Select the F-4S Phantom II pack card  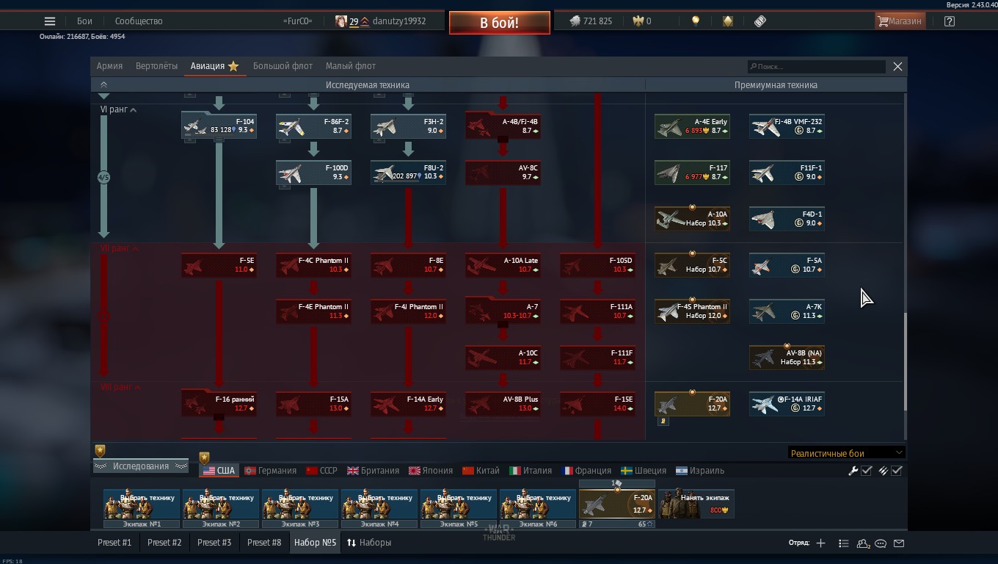coord(692,311)
